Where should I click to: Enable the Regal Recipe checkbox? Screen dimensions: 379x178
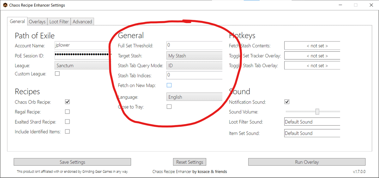click(x=67, y=112)
